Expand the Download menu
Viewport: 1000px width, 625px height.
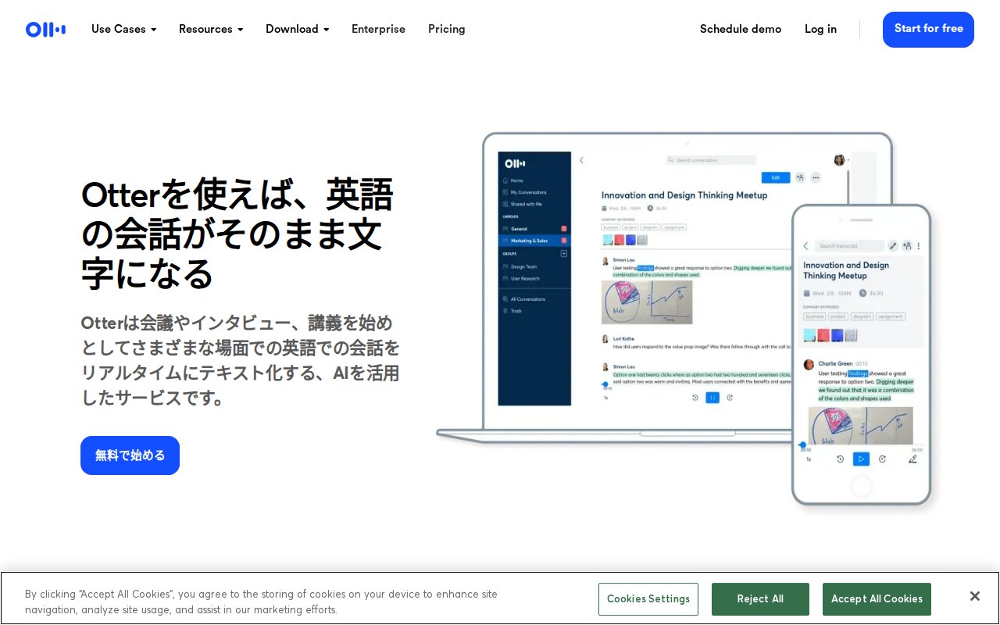click(297, 29)
